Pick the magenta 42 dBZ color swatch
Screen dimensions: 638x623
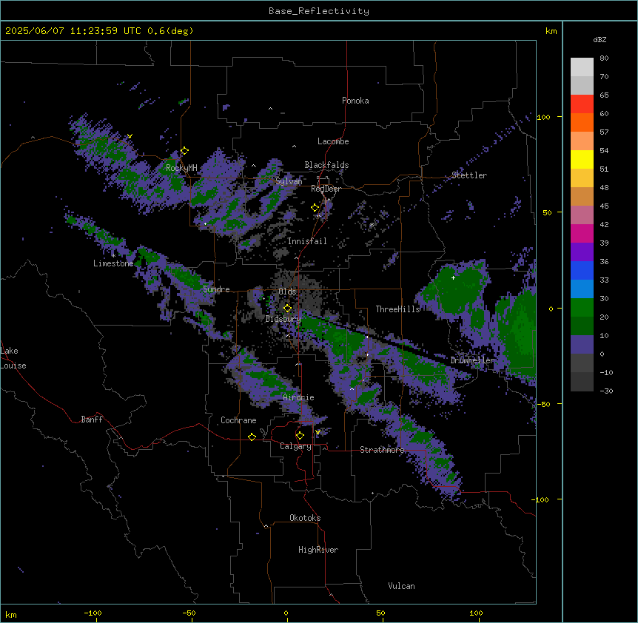[x=582, y=233]
